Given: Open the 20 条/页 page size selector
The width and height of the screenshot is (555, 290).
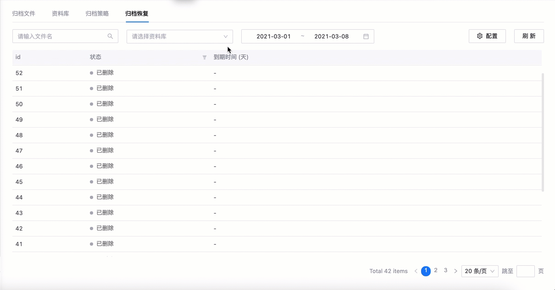Looking at the screenshot, I should 480,271.
